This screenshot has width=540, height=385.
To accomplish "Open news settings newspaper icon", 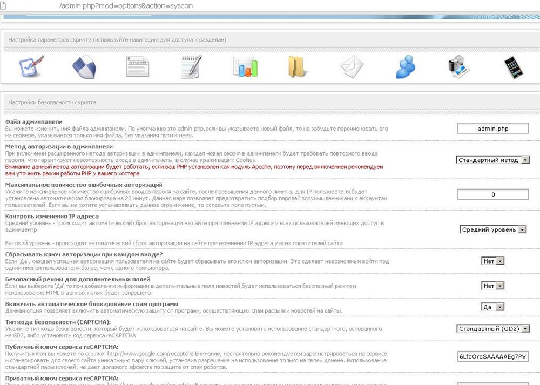I will [x=137, y=66].
